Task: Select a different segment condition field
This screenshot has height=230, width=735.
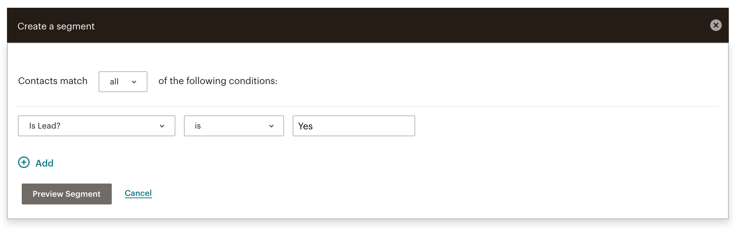Action: (96, 126)
